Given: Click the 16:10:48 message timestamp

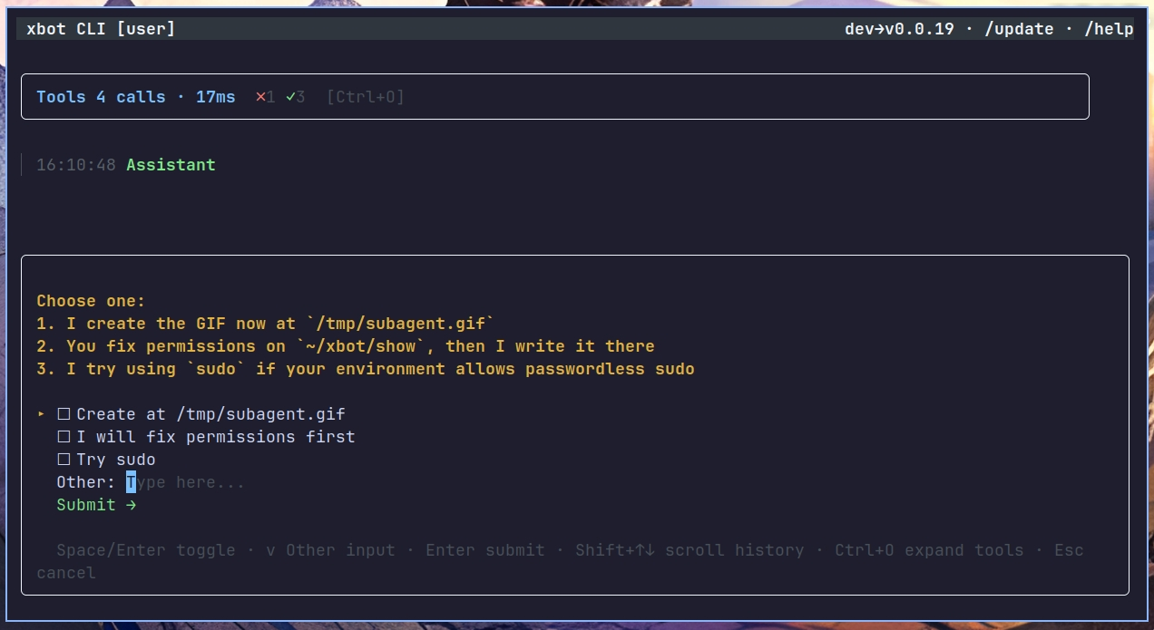Looking at the screenshot, I should coord(76,165).
